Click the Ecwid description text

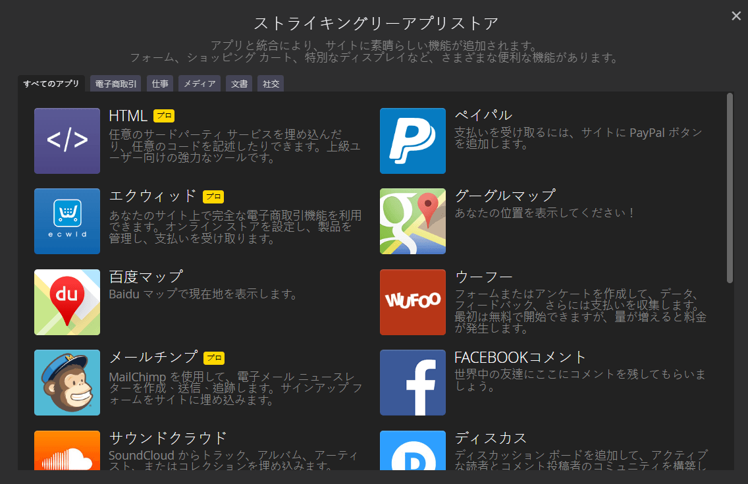click(235, 227)
